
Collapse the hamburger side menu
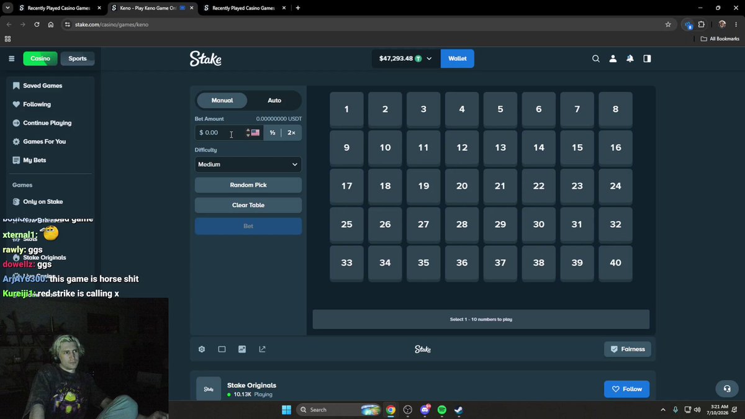click(11, 58)
